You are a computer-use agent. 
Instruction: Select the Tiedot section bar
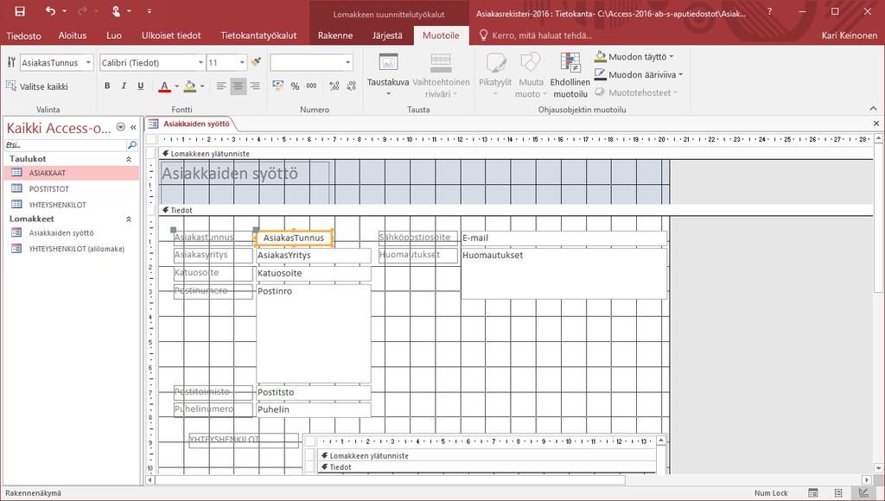click(x=515, y=210)
